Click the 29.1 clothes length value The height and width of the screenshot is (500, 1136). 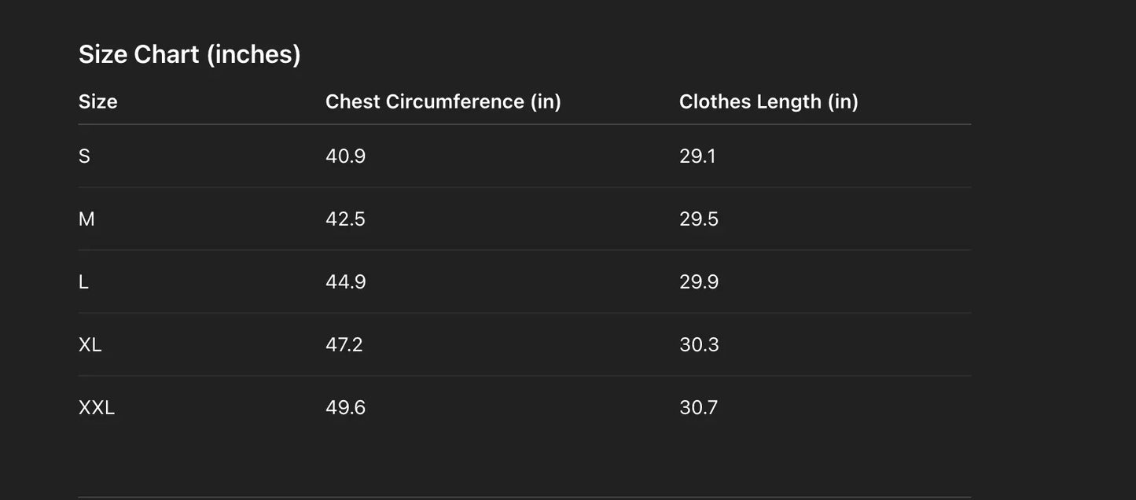697,156
